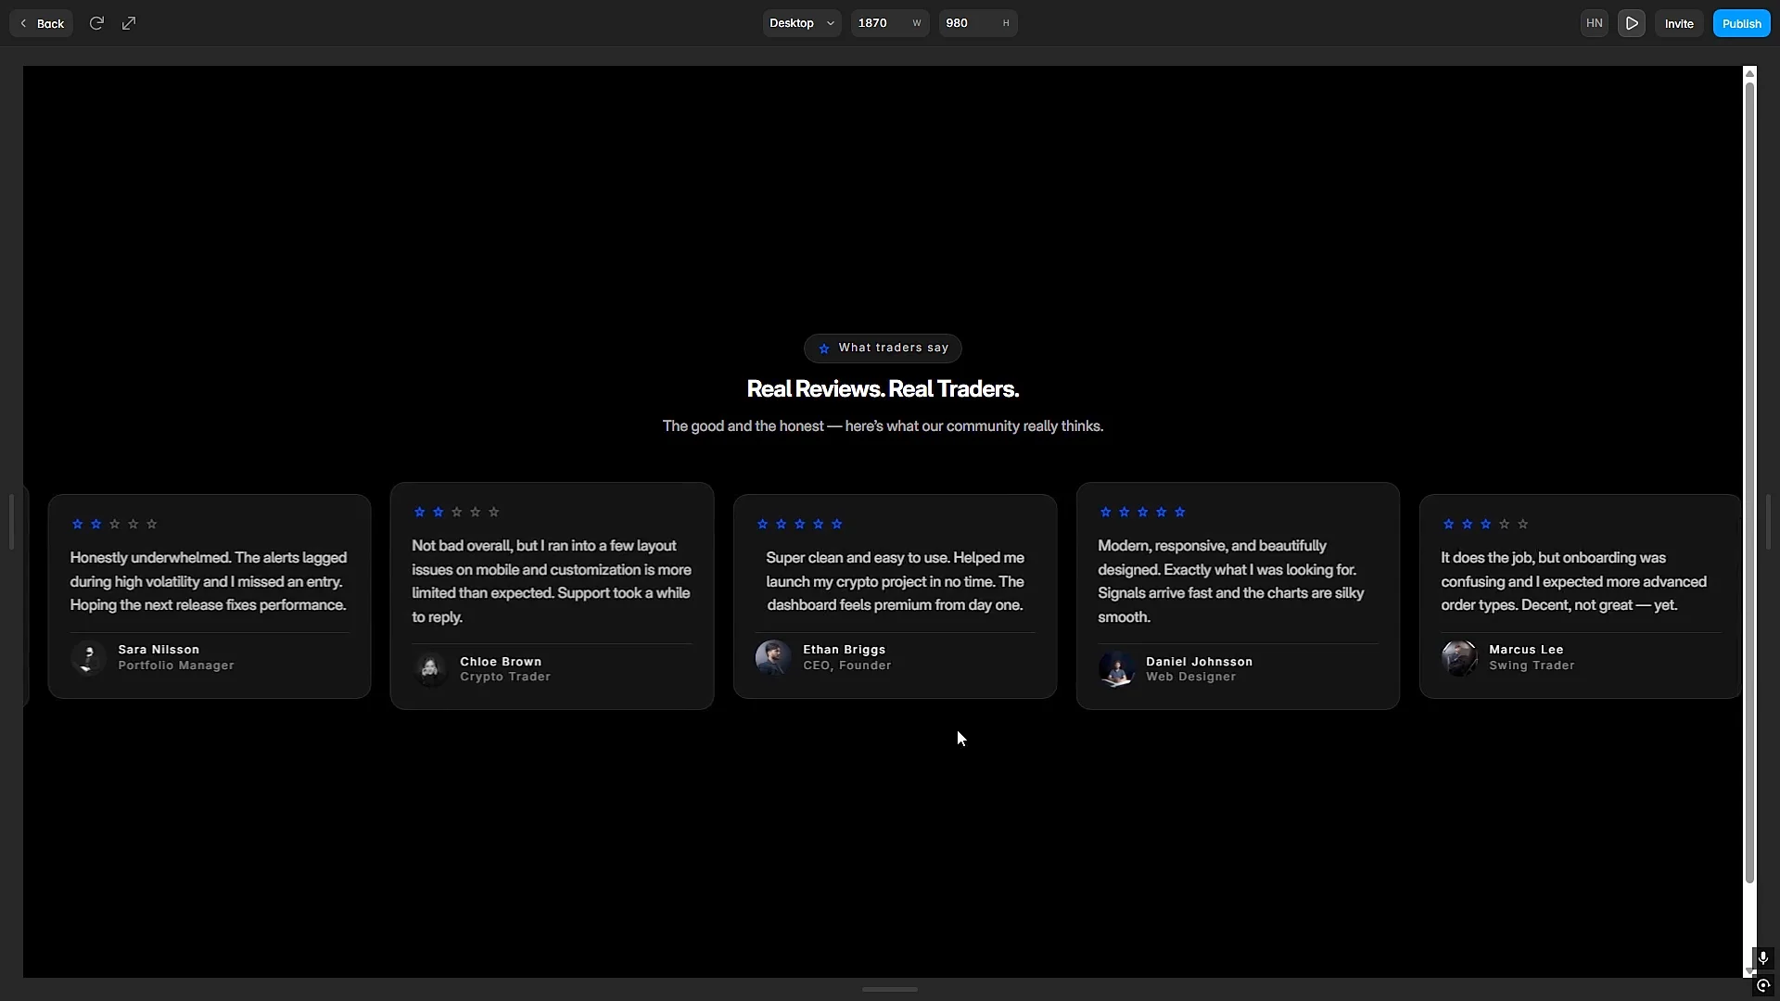
Task: Click the star icon in the badge
Action: (824, 348)
